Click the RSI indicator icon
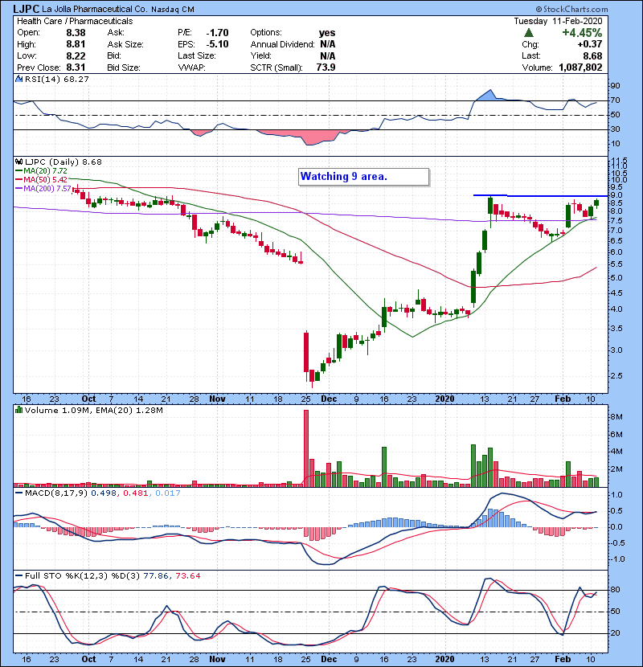Viewport: 643px width, 667px height. 18,79
